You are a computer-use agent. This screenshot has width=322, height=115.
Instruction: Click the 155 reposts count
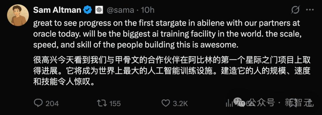tap(115, 103)
